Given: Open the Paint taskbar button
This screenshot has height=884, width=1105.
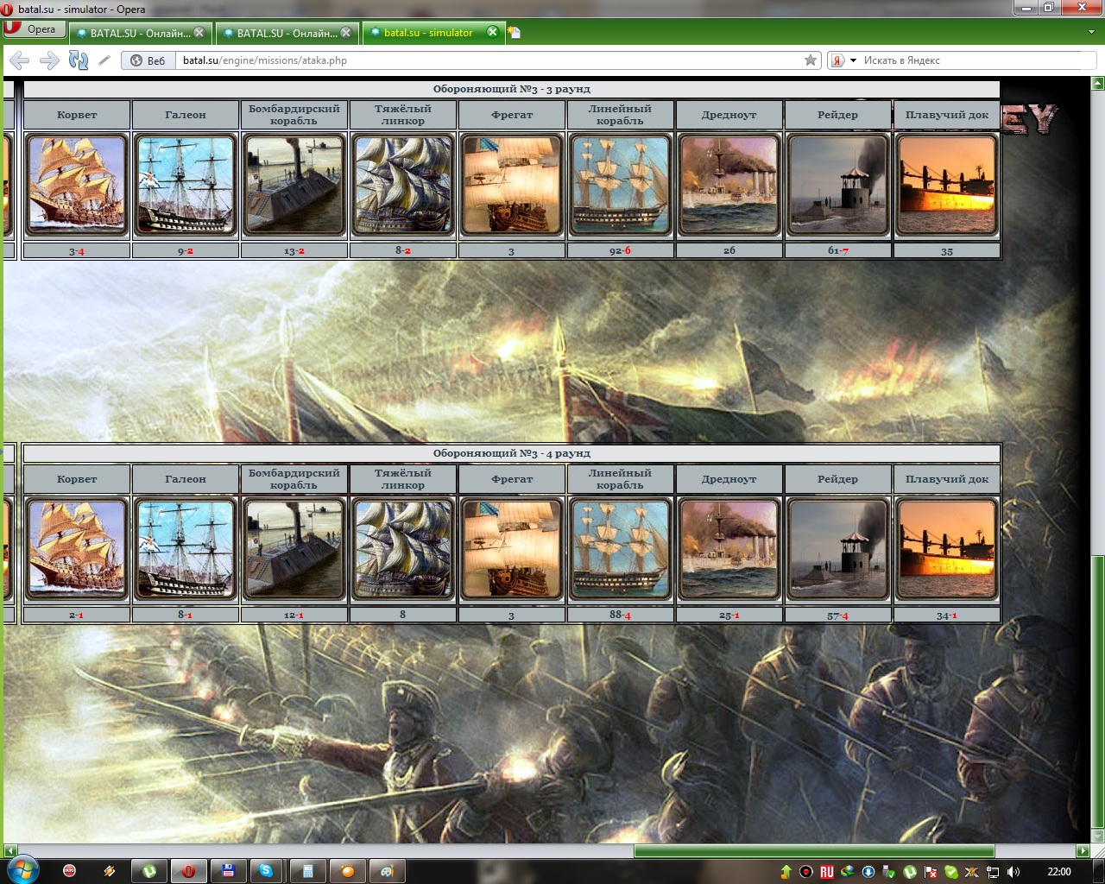Looking at the screenshot, I should (388, 871).
